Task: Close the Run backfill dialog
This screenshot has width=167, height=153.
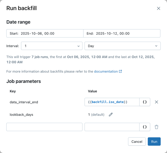Action: click(x=158, y=8)
